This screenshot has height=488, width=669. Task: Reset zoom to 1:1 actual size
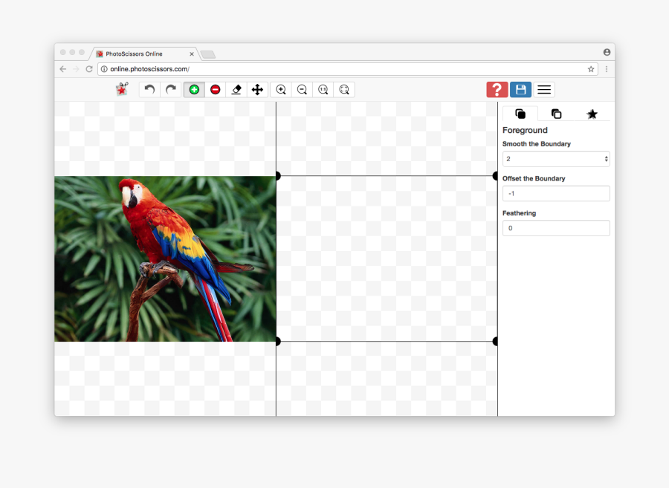(x=323, y=89)
